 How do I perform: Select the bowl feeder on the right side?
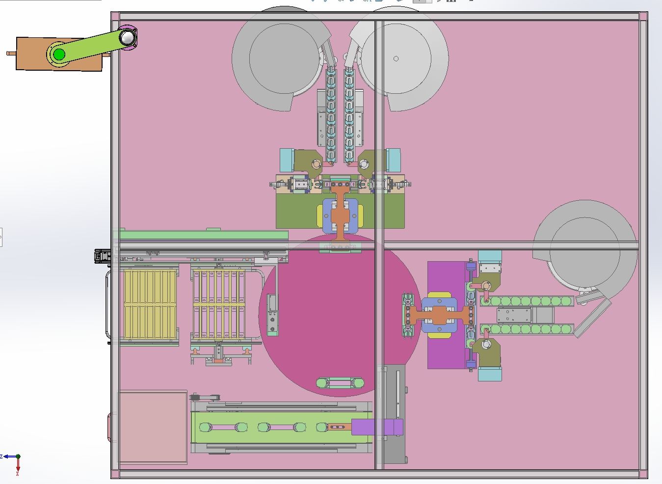click(585, 250)
